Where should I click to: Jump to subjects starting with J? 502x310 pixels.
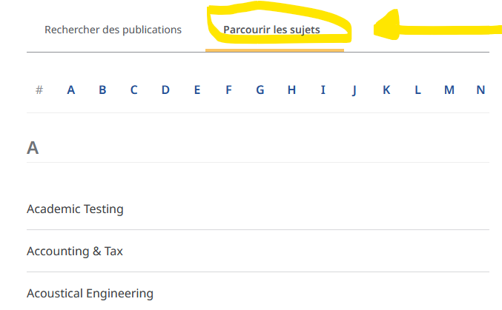pos(354,90)
